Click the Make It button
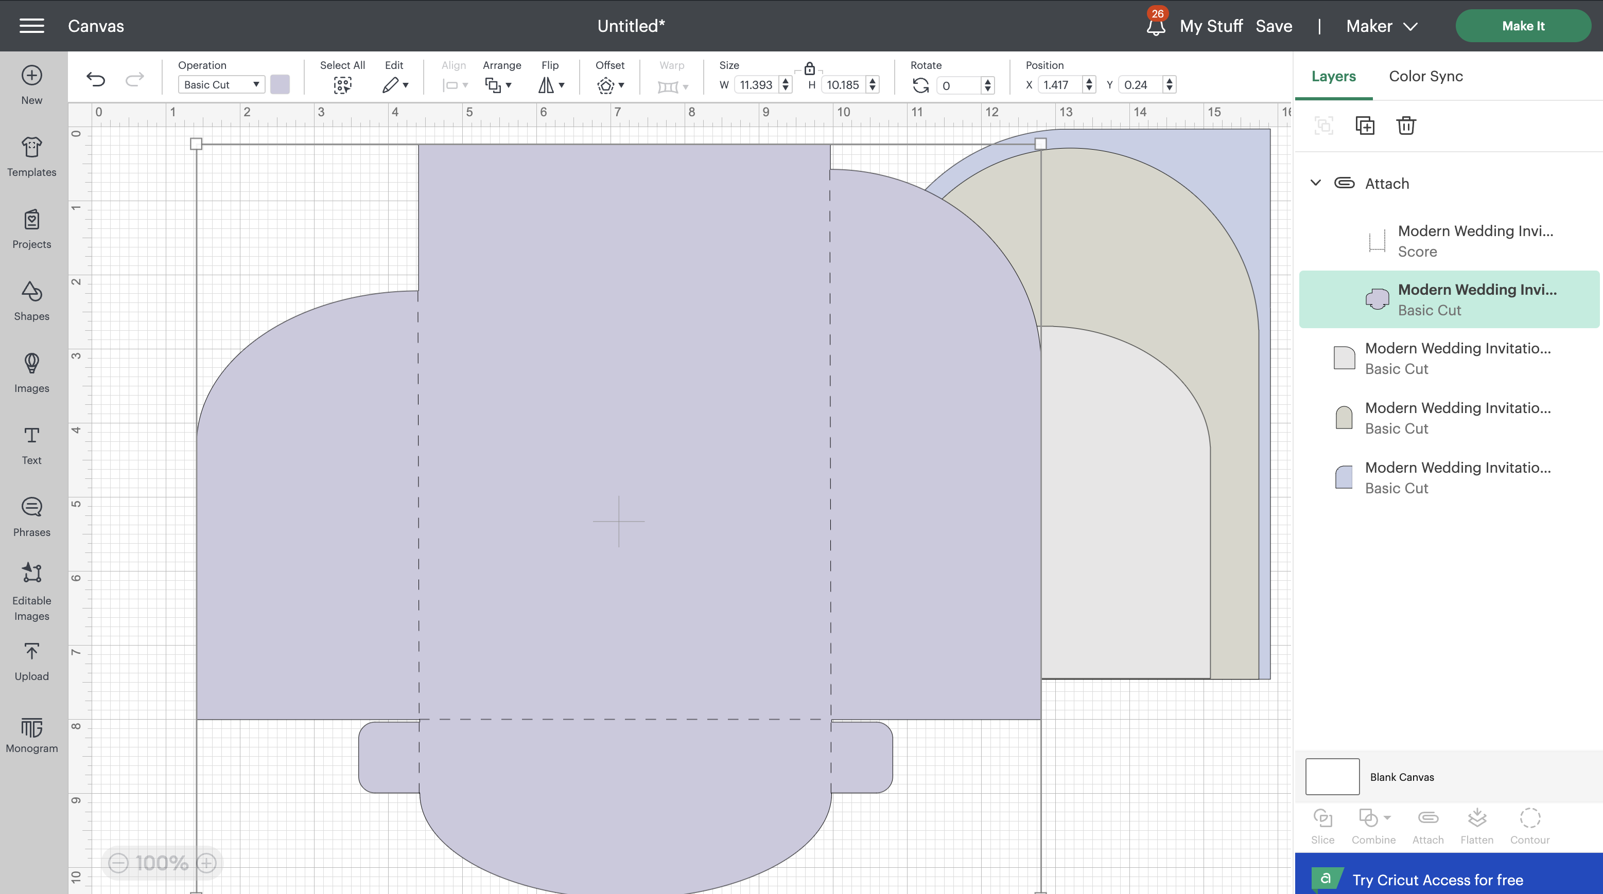This screenshot has width=1603, height=894. coord(1523,26)
